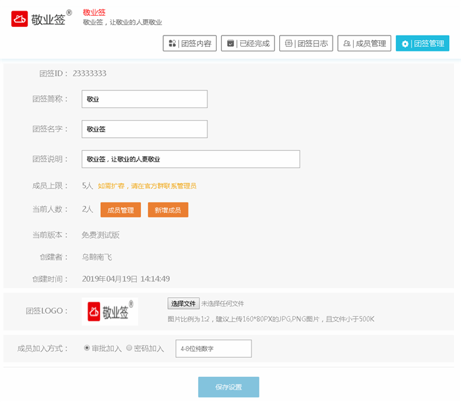
Task: Click the 保存设置 save button
Action: 229,387
